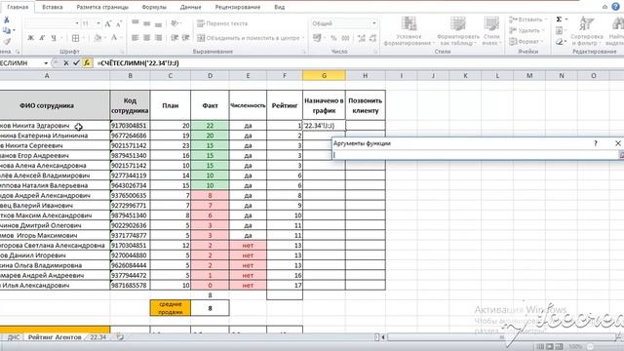Viewport: 624px width, 351px height.
Task: Click 'Объединить и поместить в центре'
Action: pyautogui.click(x=249, y=38)
